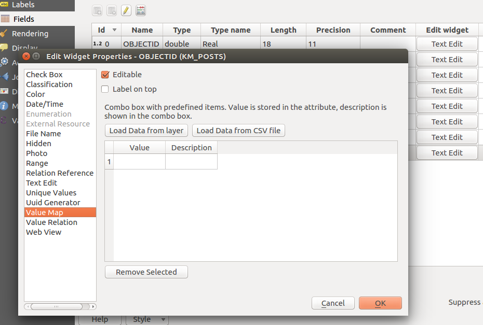Click the Type name column header
Screen dimensions: 483x325
click(231, 30)
